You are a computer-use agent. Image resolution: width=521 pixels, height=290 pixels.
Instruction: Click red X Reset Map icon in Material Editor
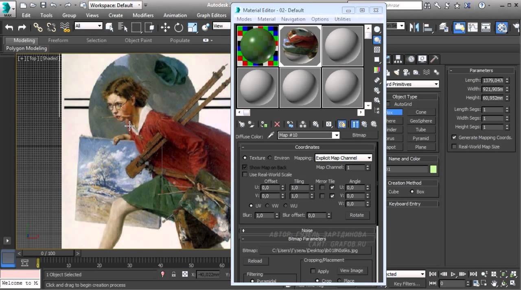click(277, 124)
